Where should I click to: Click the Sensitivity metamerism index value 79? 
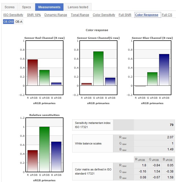(x=171, y=125)
